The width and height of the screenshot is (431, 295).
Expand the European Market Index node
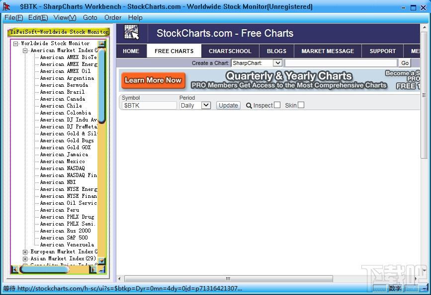(25, 252)
